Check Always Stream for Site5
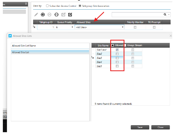Screen dimensions: 186x134 point(133,66)
